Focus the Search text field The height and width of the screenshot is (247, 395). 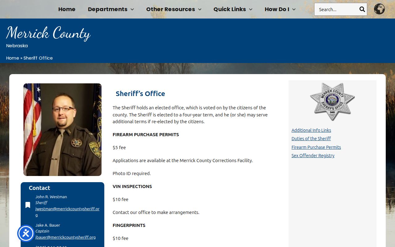(x=337, y=9)
